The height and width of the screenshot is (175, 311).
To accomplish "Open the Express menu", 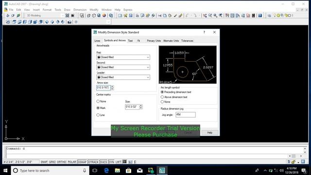I will (128, 10).
